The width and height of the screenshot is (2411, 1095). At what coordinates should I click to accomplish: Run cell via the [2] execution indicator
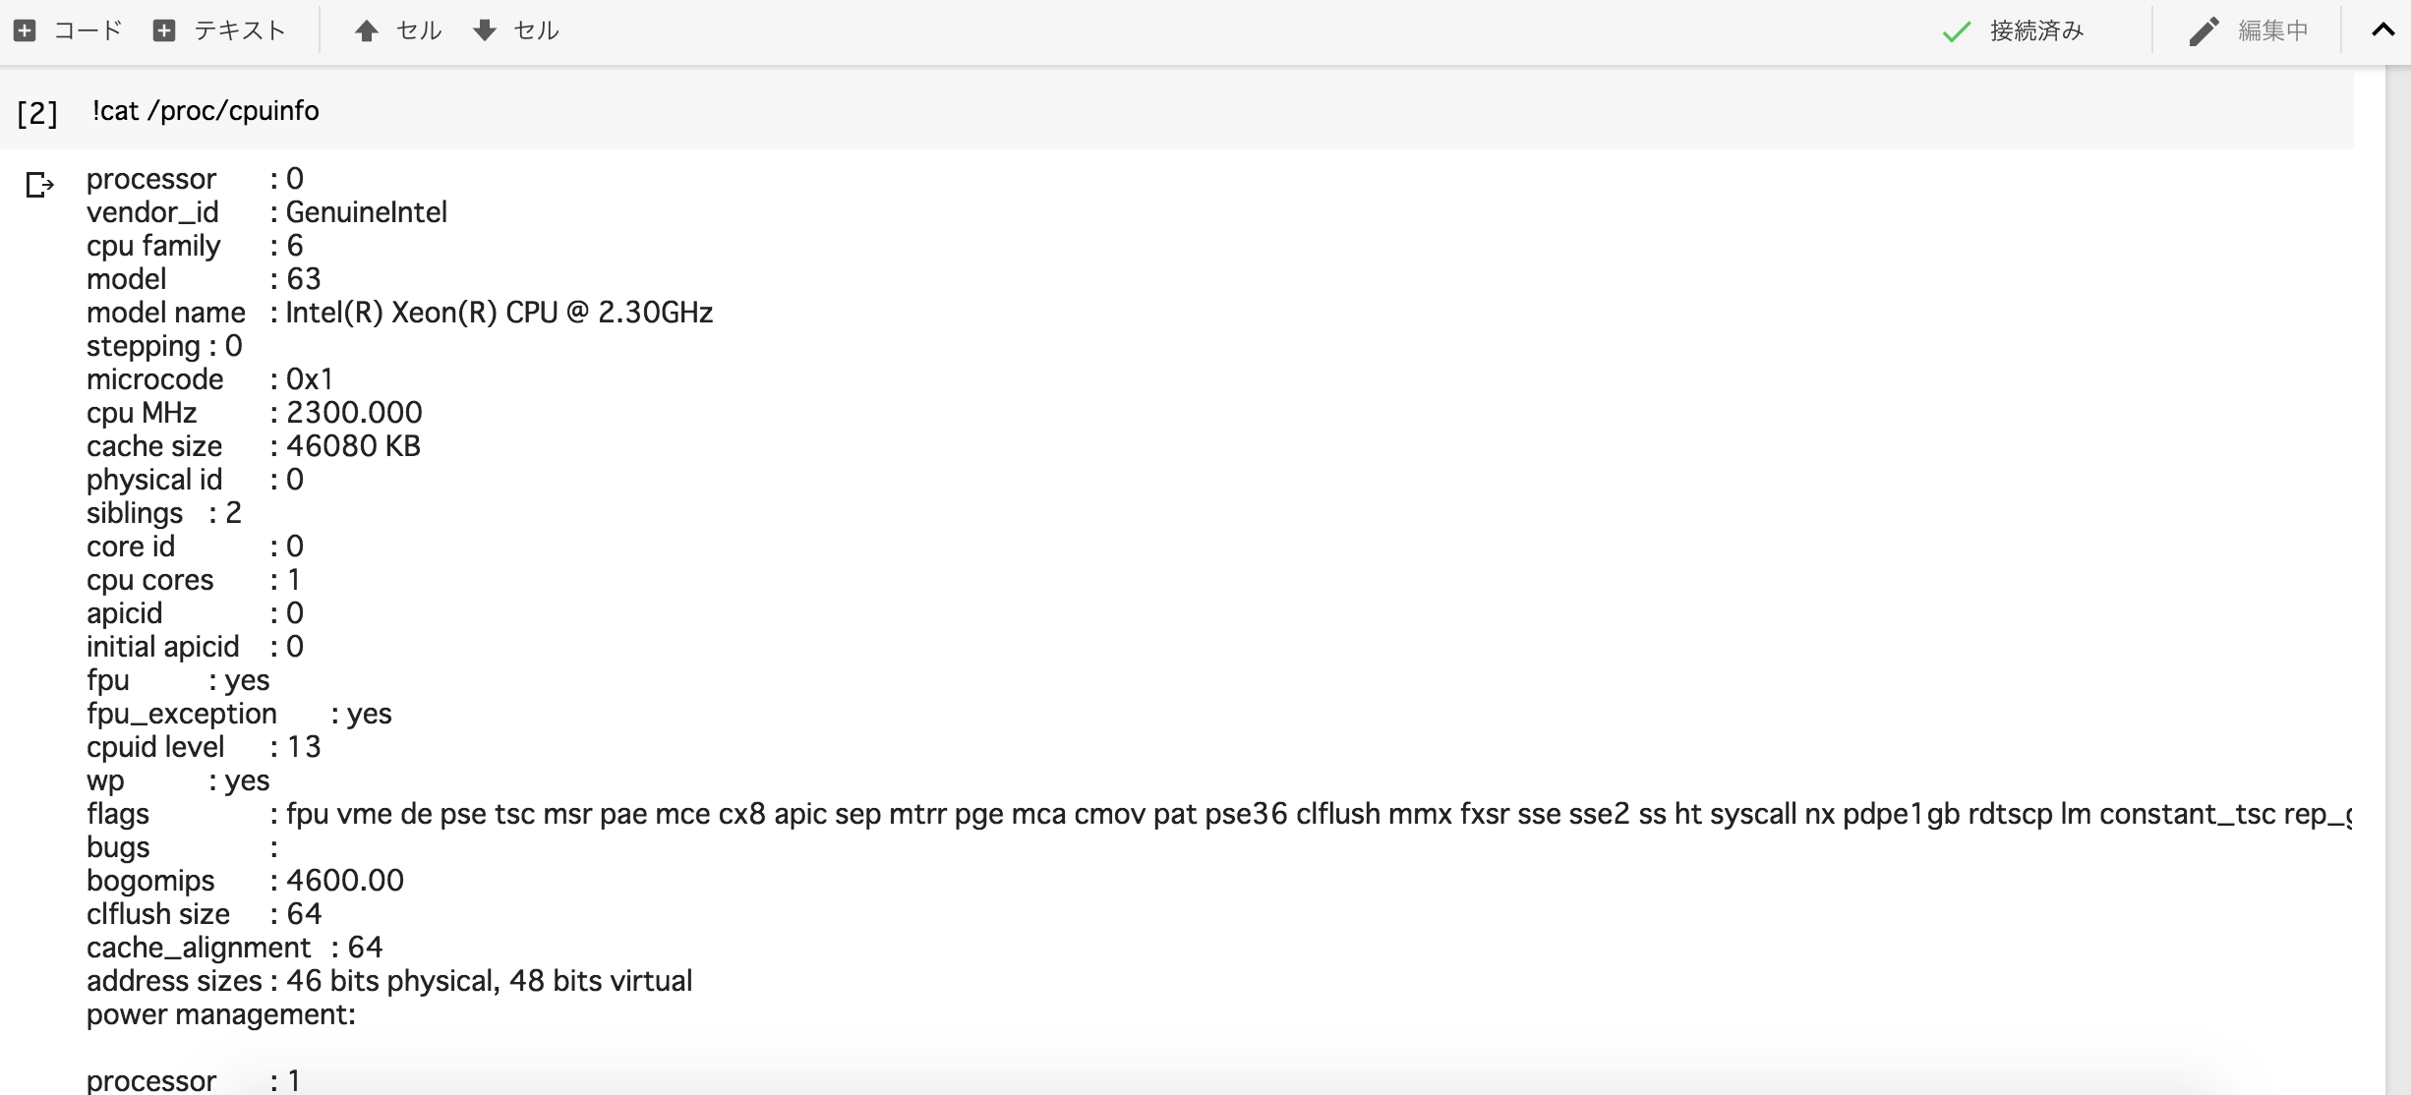tap(37, 113)
